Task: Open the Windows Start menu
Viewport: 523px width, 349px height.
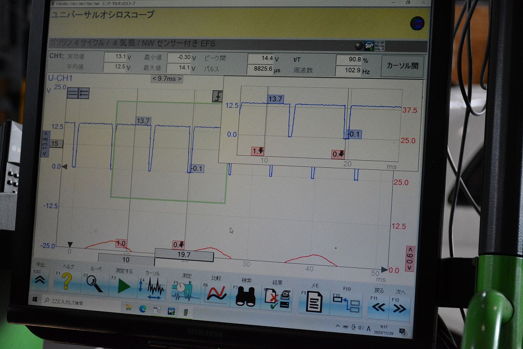Action: (35, 300)
